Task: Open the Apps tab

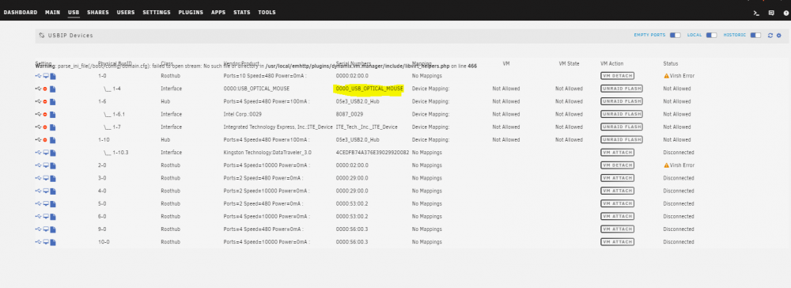Action: click(x=218, y=12)
